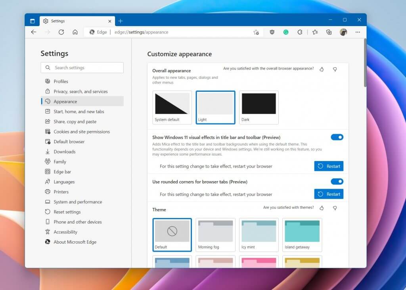This screenshot has width=406, height=290.
Task: Open Privacy, search, and services
Action: 82,91
